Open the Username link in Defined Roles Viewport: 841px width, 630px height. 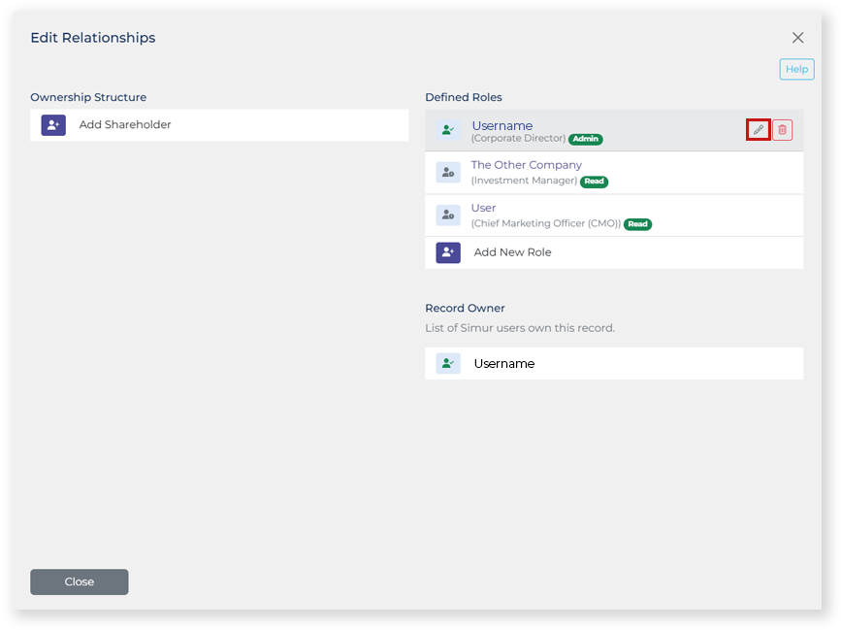[x=502, y=125]
